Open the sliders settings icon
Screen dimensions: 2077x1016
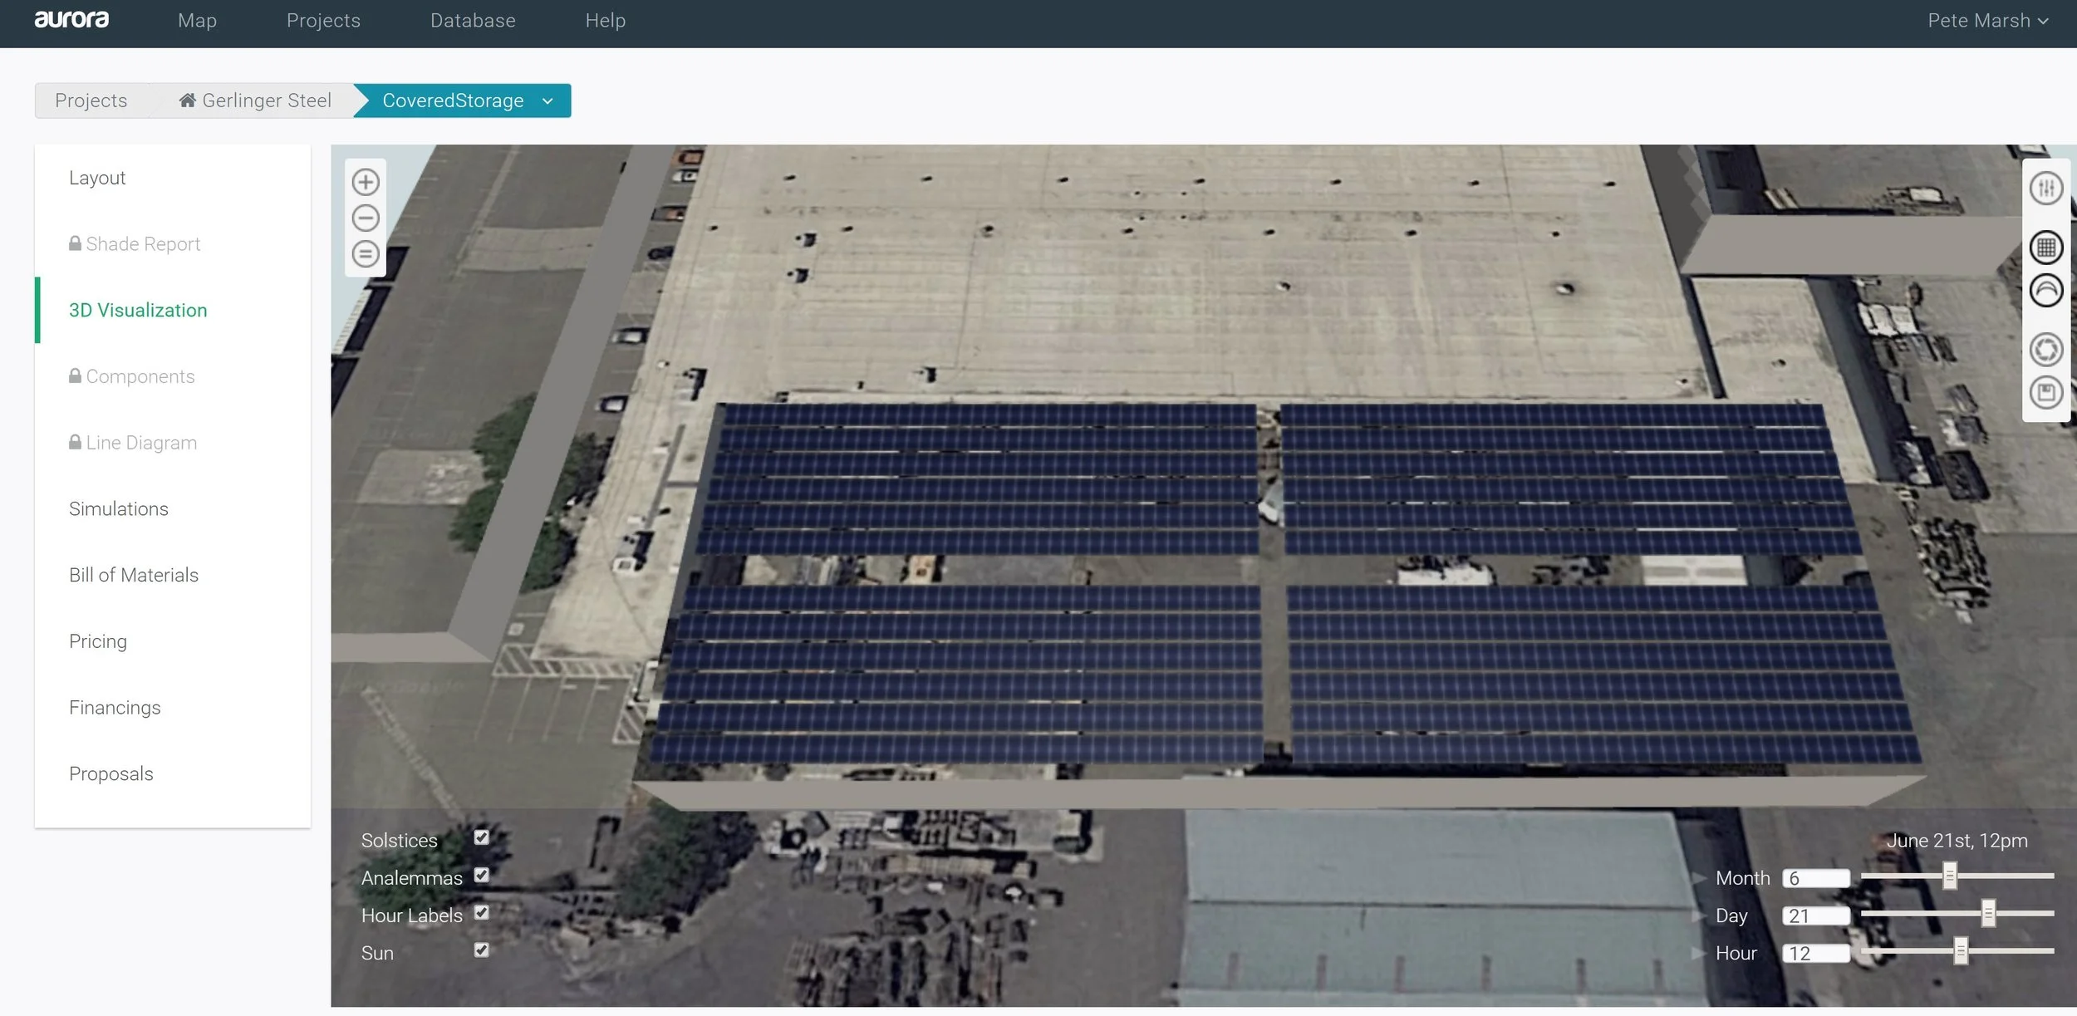2045,189
